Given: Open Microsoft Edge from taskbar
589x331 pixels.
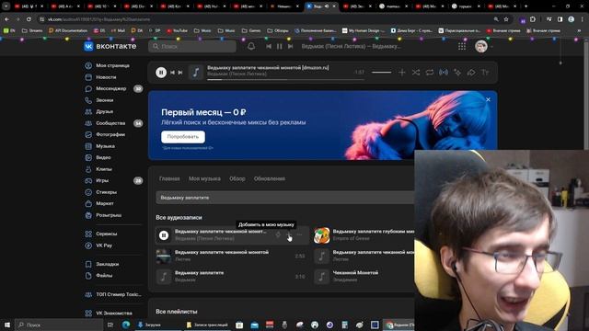Looking at the screenshot, I should [x=126, y=325].
